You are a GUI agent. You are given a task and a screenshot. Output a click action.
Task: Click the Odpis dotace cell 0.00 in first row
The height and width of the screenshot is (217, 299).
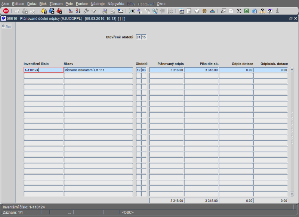click(236, 70)
